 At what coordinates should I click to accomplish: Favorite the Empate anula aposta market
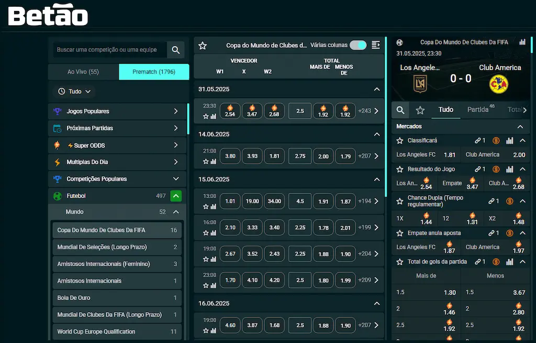point(399,233)
